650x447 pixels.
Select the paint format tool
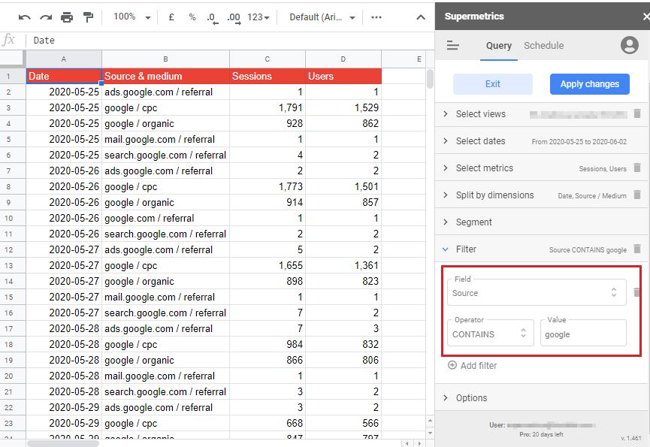(x=88, y=17)
